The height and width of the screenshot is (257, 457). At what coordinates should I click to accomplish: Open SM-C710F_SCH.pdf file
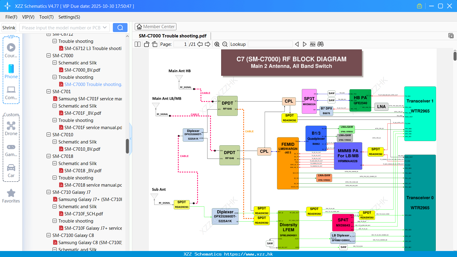pos(81,214)
